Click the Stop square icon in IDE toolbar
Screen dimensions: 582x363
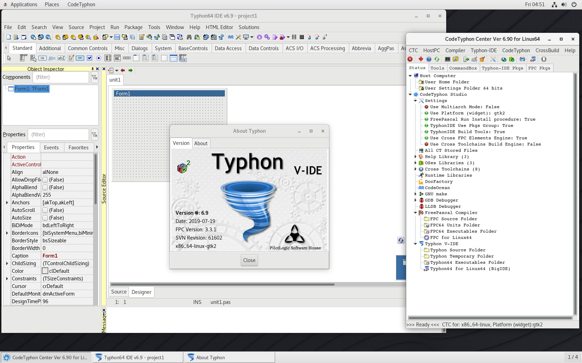pyautogui.click(x=302, y=37)
